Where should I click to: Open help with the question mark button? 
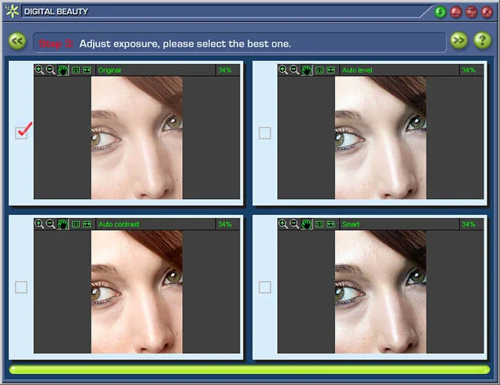pyautogui.click(x=483, y=41)
